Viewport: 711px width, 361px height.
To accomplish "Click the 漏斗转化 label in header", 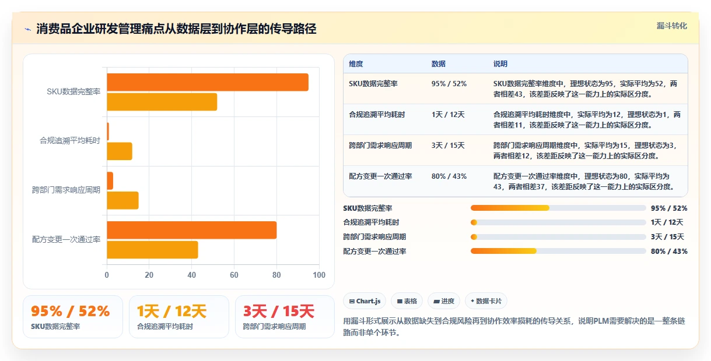I will click(672, 26).
